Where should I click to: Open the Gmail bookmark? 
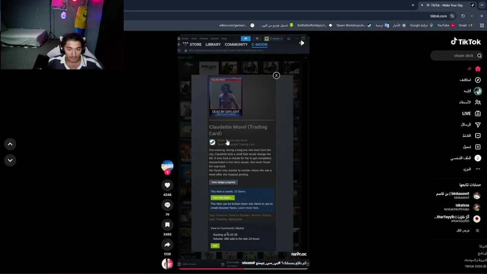[466, 25]
